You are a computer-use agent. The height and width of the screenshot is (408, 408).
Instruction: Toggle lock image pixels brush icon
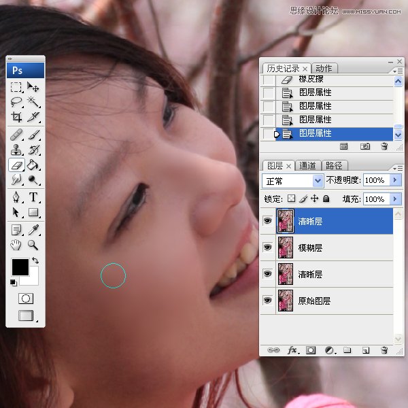coord(303,199)
